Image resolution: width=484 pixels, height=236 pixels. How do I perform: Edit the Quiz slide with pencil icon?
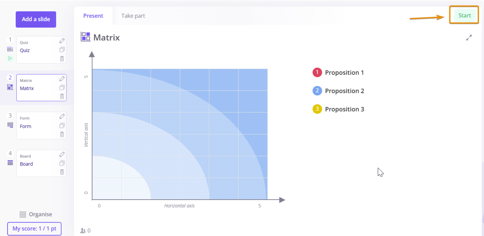62,41
